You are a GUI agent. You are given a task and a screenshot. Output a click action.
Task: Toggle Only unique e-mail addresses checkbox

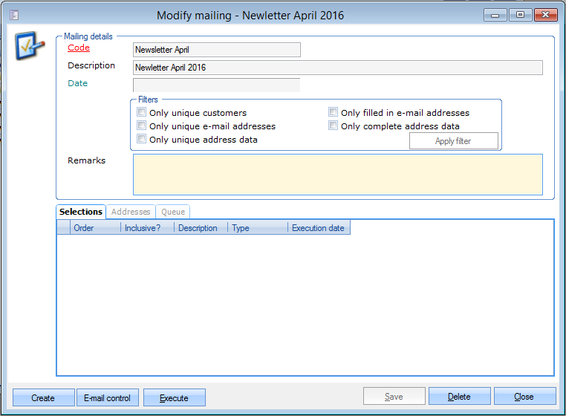pos(142,126)
